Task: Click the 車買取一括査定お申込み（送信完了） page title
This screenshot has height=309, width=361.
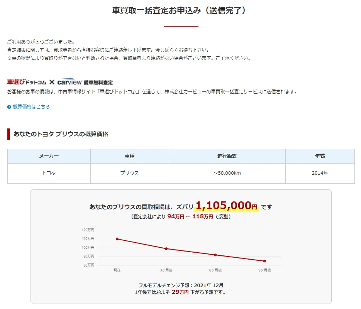Action: [x=180, y=10]
